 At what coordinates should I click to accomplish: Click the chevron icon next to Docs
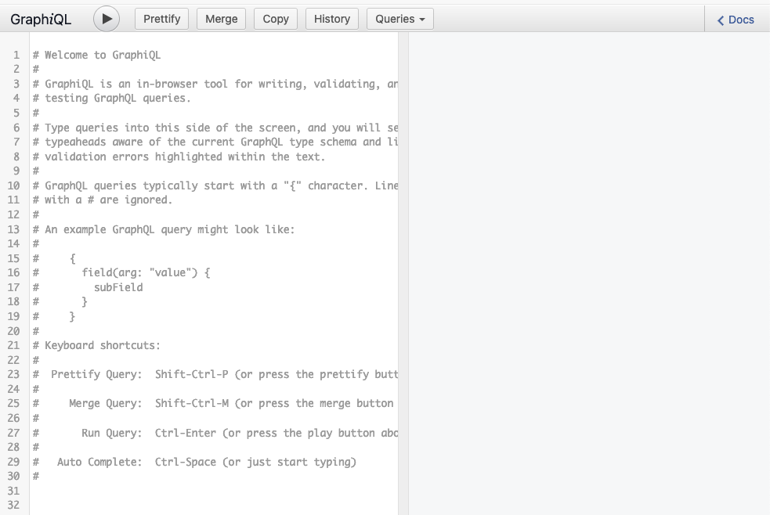(721, 20)
